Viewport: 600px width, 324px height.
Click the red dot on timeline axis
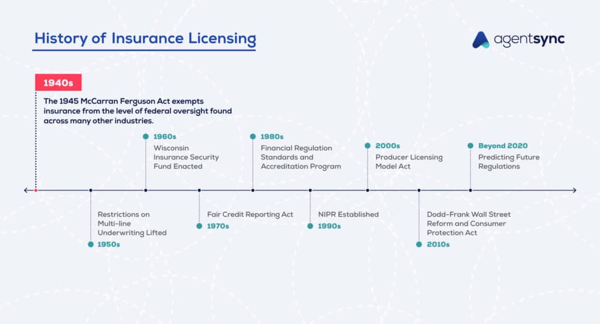tap(36, 190)
